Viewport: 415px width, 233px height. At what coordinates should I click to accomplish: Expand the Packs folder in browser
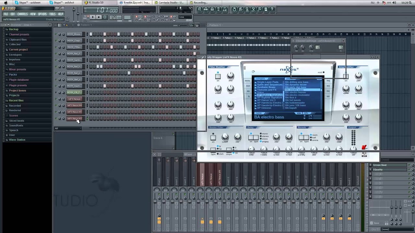coord(13,74)
